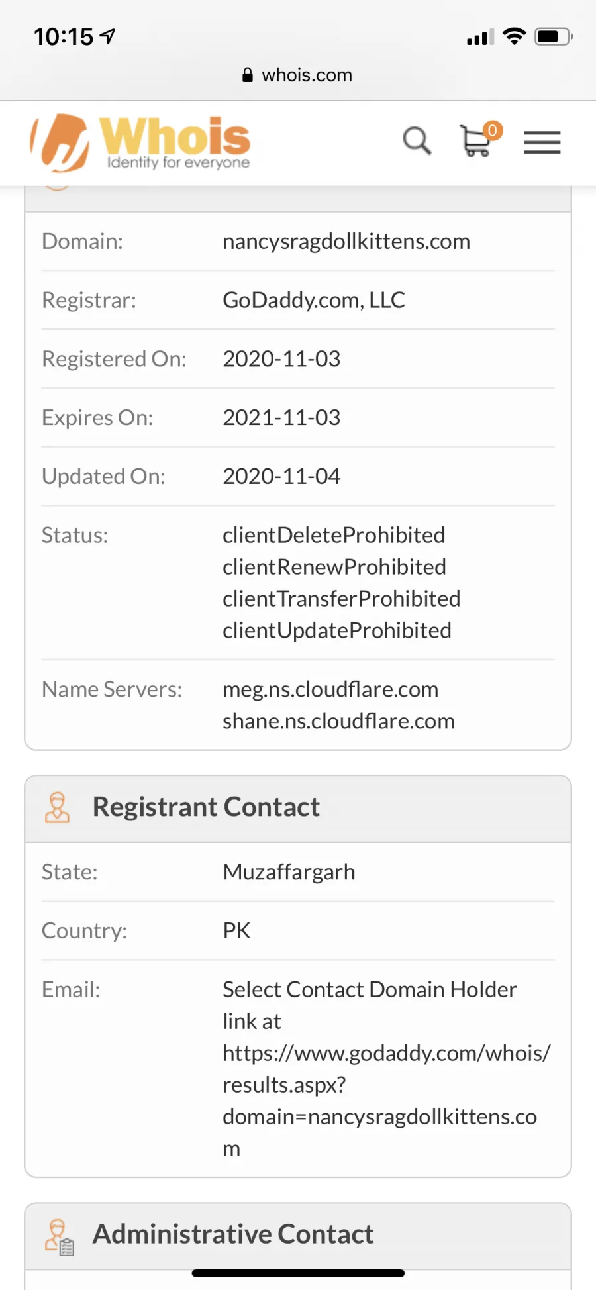596x1290 pixels.
Task: Tap the whois.com address bar
Action: coord(298,75)
